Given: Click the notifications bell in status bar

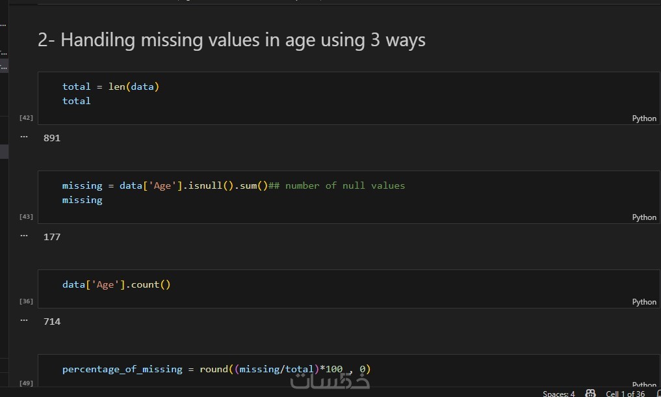Looking at the screenshot, I should click(x=658, y=393).
